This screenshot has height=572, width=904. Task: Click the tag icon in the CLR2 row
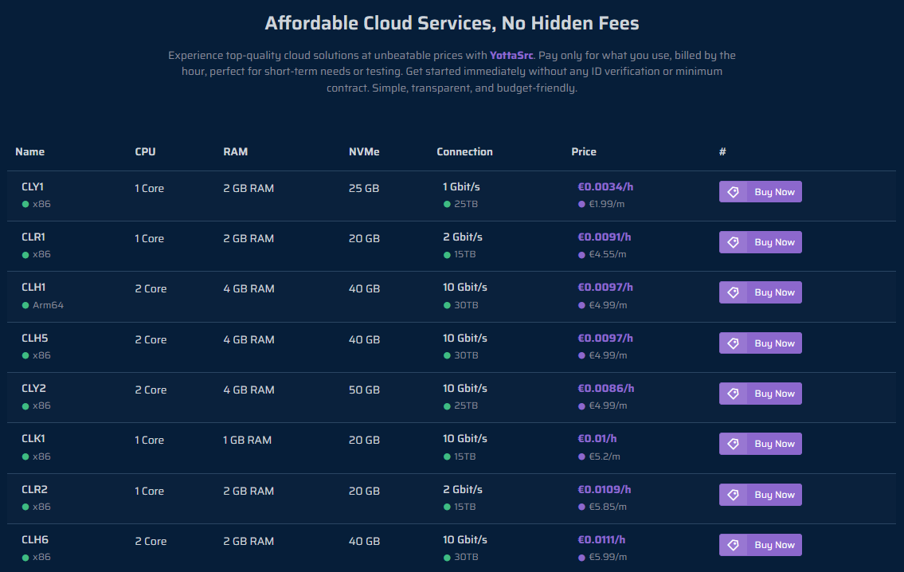point(733,495)
